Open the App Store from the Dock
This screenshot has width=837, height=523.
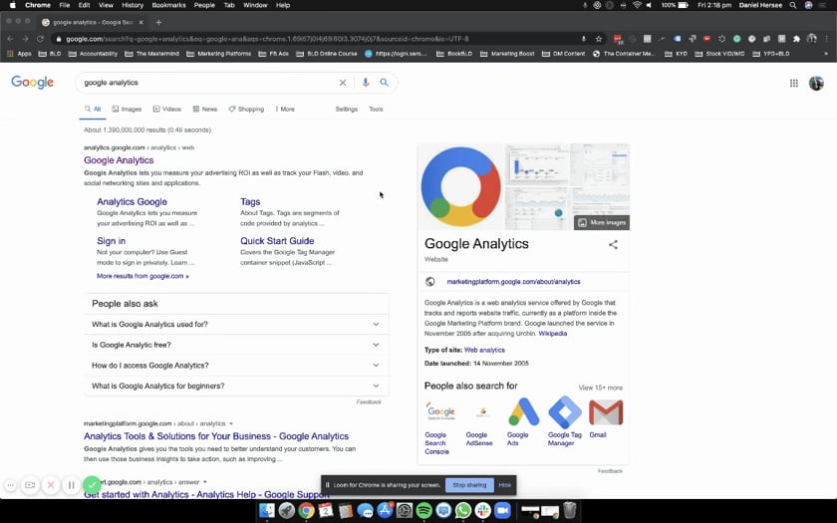(385, 511)
